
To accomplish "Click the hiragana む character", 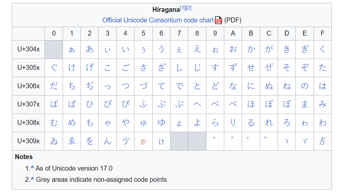I will (x=54, y=123).
